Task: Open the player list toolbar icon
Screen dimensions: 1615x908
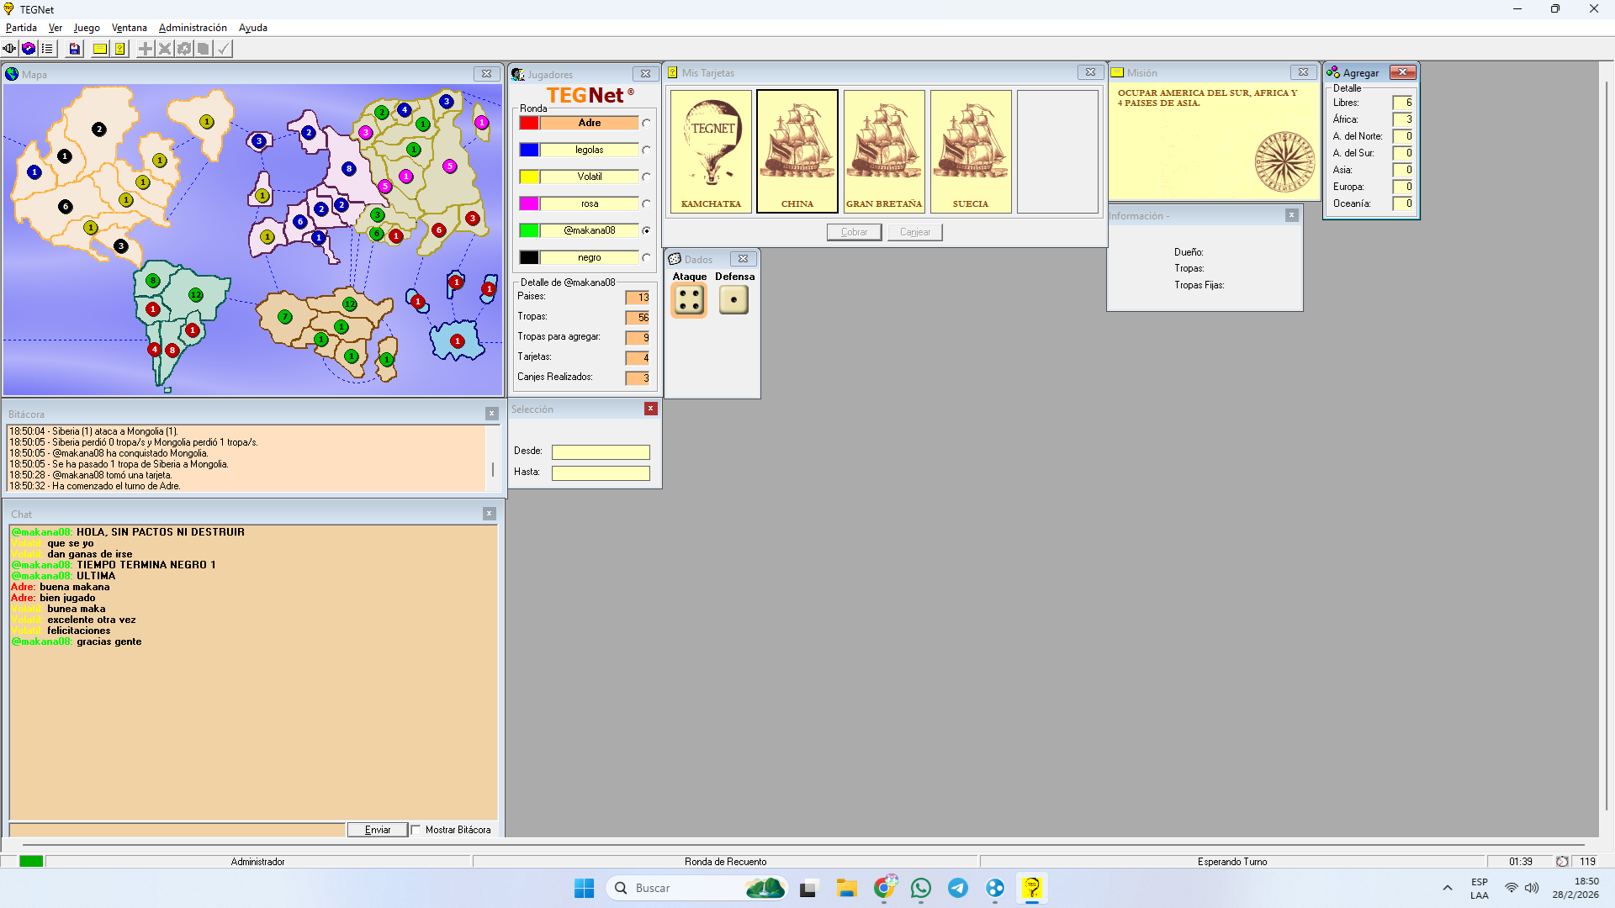Action: tap(48, 49)
